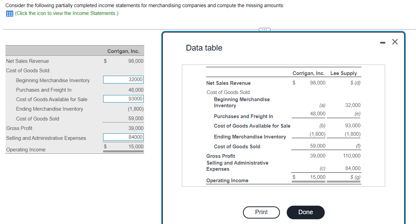Edit Cost of Goods Available for Sale field
This screenshot has height=224, width=416.
pos(124,99)
